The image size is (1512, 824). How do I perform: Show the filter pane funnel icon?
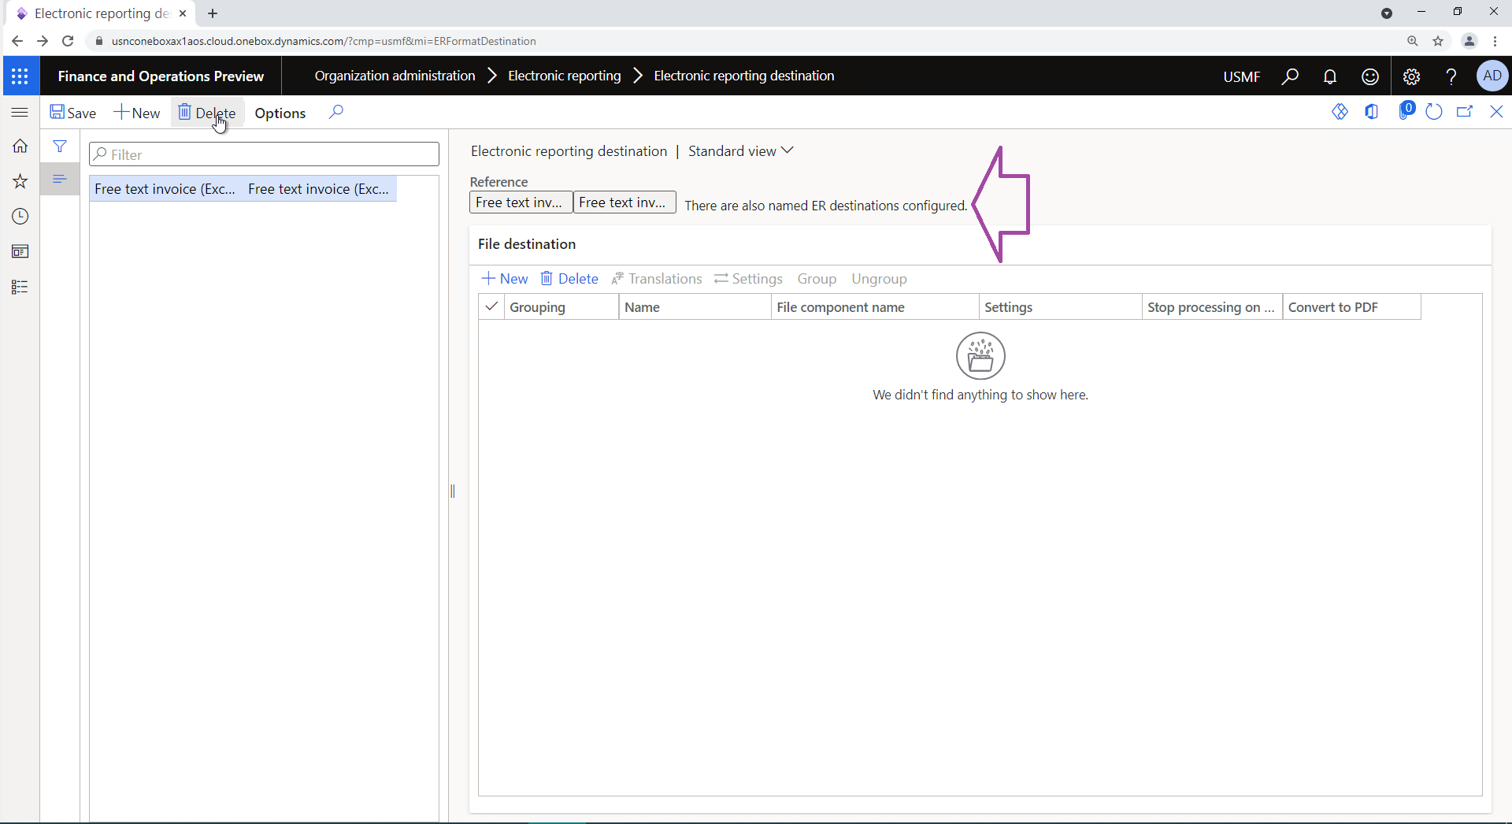[x=60, y=147]
